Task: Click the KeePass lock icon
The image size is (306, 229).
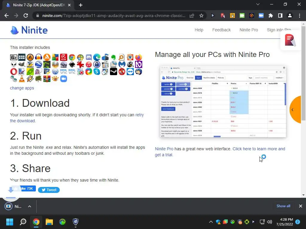Action: 97,64
